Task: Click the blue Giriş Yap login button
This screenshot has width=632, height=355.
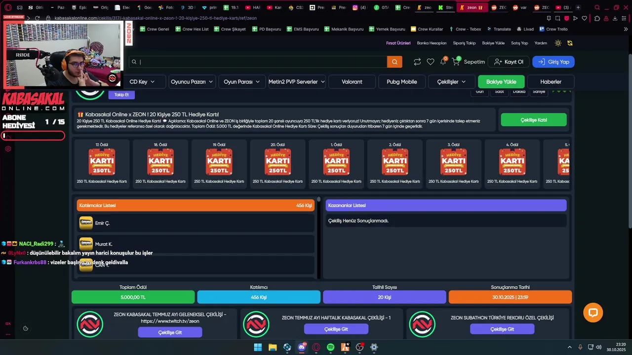Action: pos(553,62)
